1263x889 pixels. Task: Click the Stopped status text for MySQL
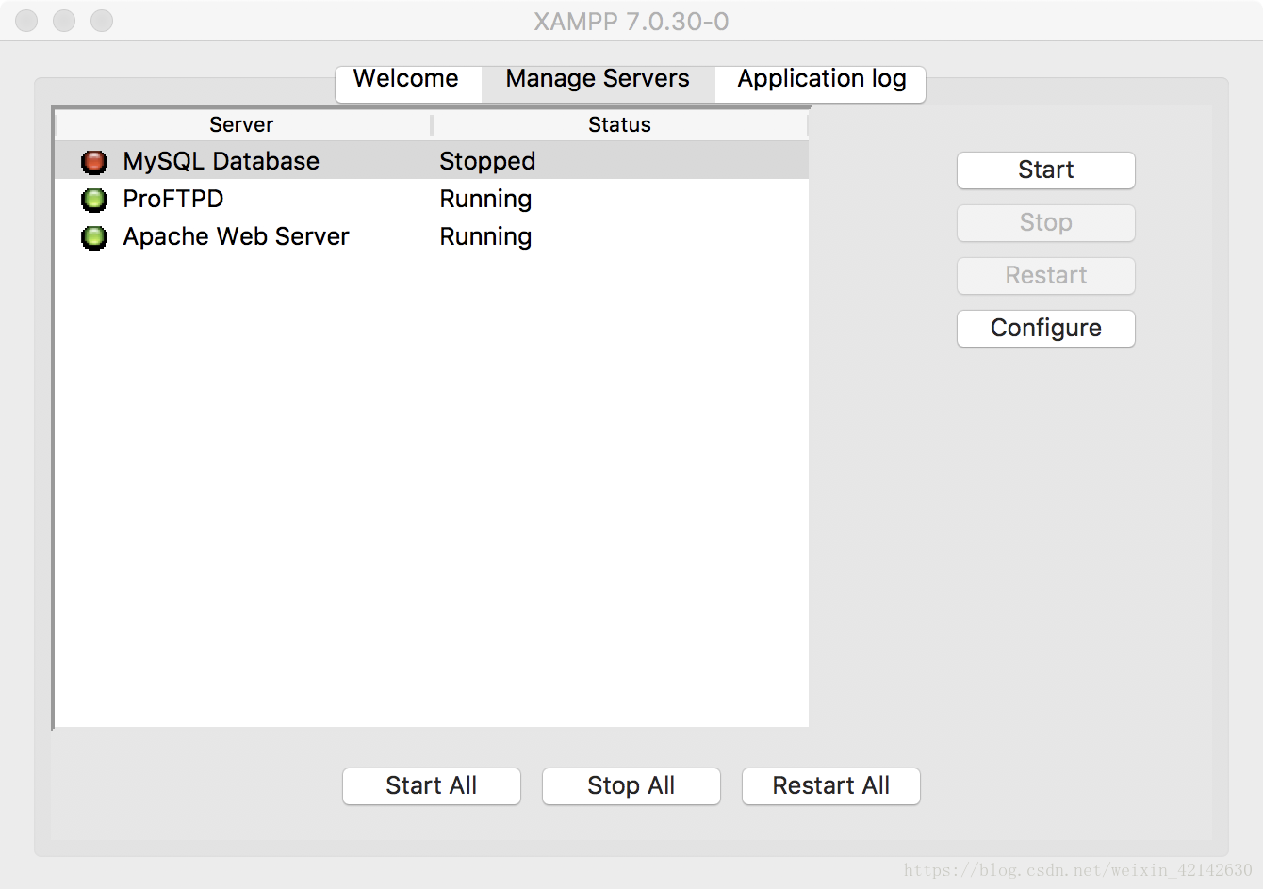486,161
